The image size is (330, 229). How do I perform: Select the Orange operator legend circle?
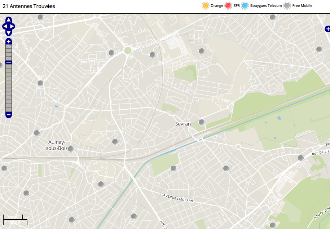pyautogui.click(x=206, y=6)
